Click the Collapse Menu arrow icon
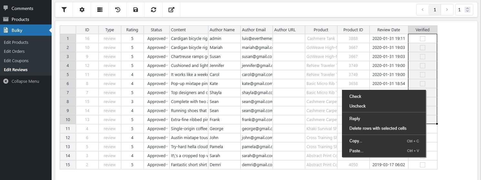Image resolution: width=481 pixels, height=180 pixels. [6, 81]
